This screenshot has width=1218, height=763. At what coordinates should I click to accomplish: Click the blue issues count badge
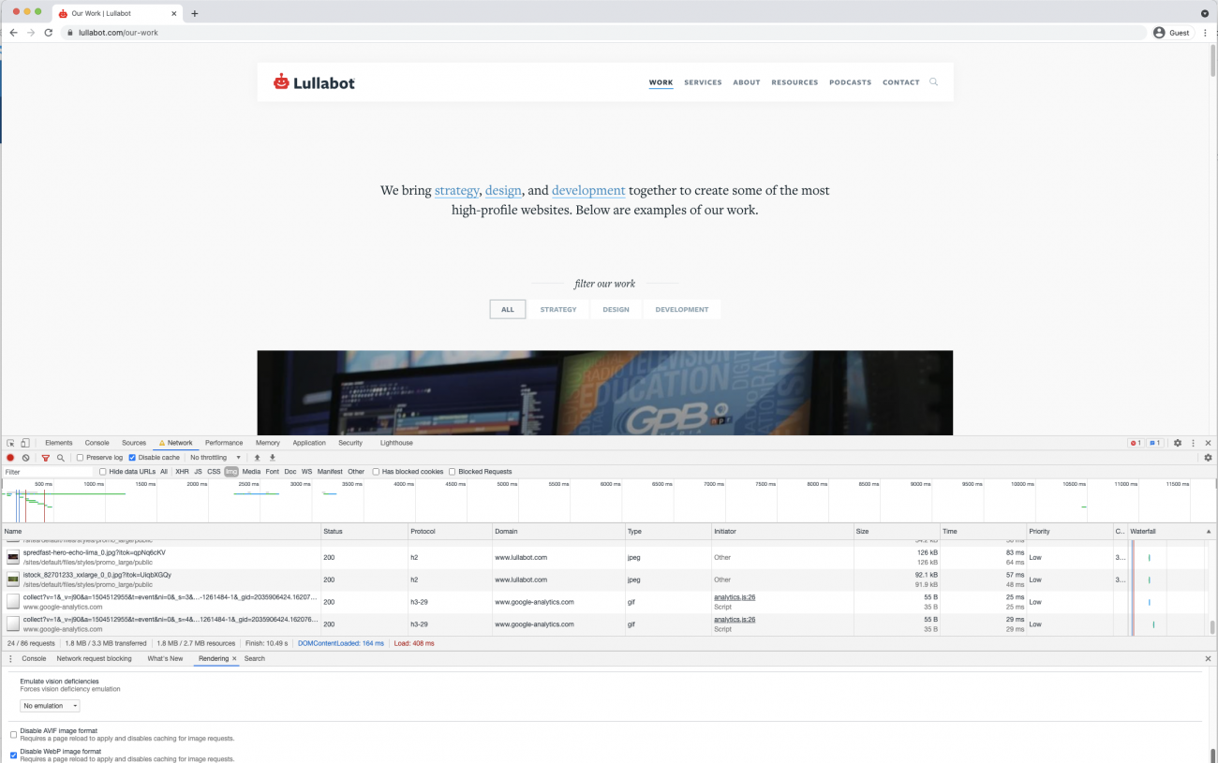(1155, 443)
